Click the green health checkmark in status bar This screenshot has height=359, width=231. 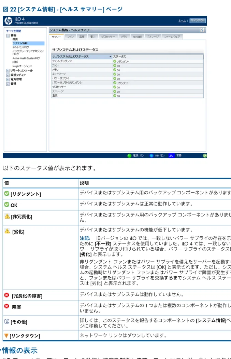click(205, 156)
